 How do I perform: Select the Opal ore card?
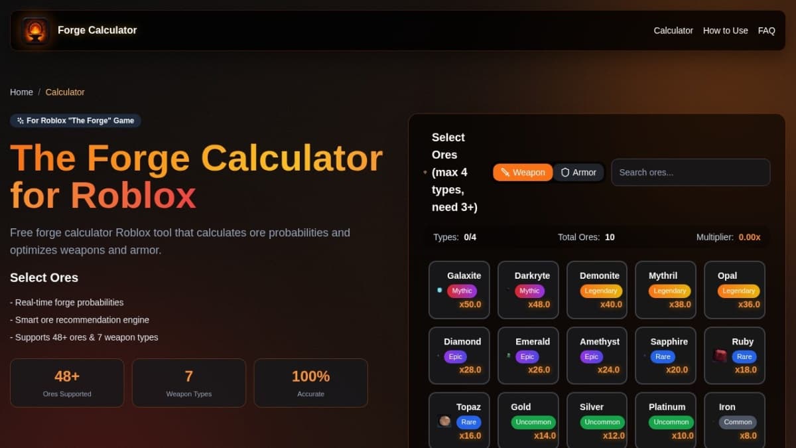coord(734,289)
